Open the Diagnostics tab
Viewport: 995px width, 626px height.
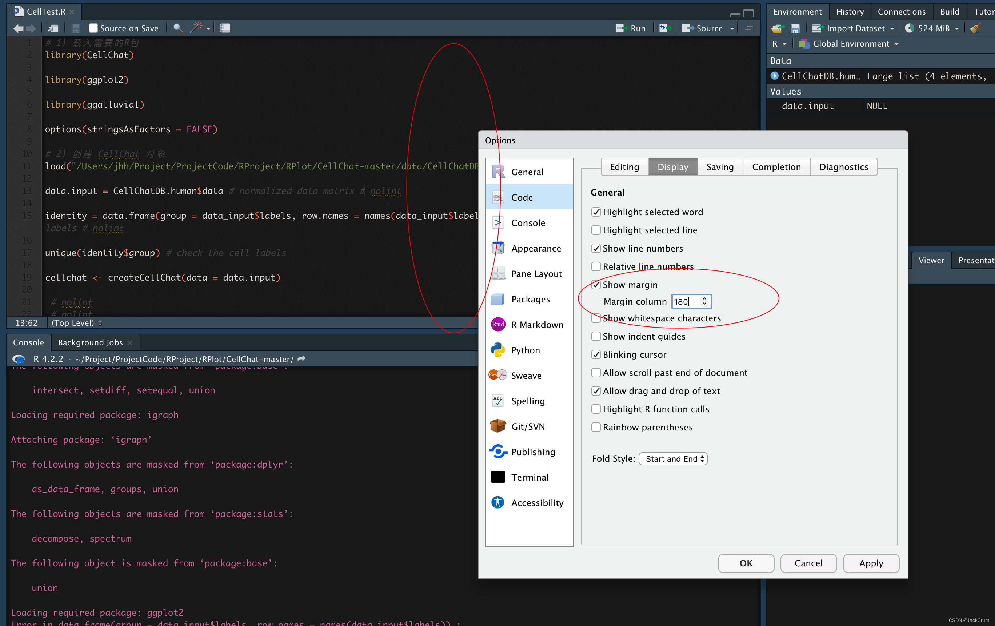coord(843,167)
